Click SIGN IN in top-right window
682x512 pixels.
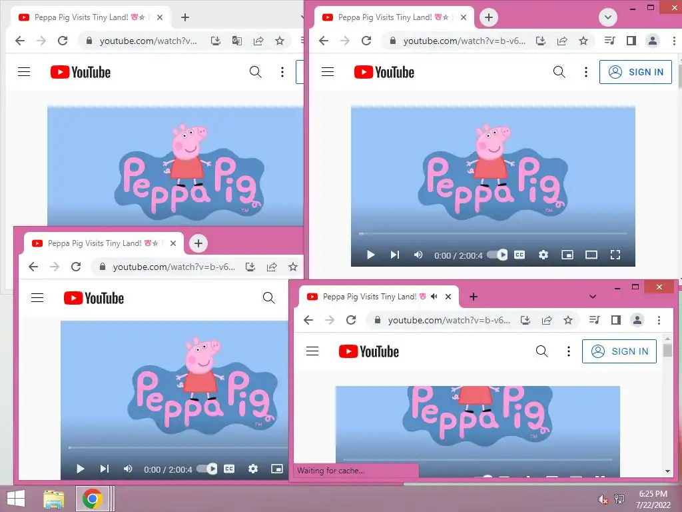pyautogui.click(x=635, y=72)
